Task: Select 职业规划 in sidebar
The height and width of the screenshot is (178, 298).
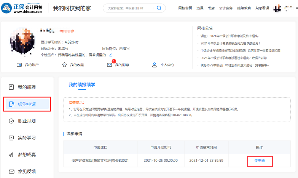Action: [x=27, y=121]
